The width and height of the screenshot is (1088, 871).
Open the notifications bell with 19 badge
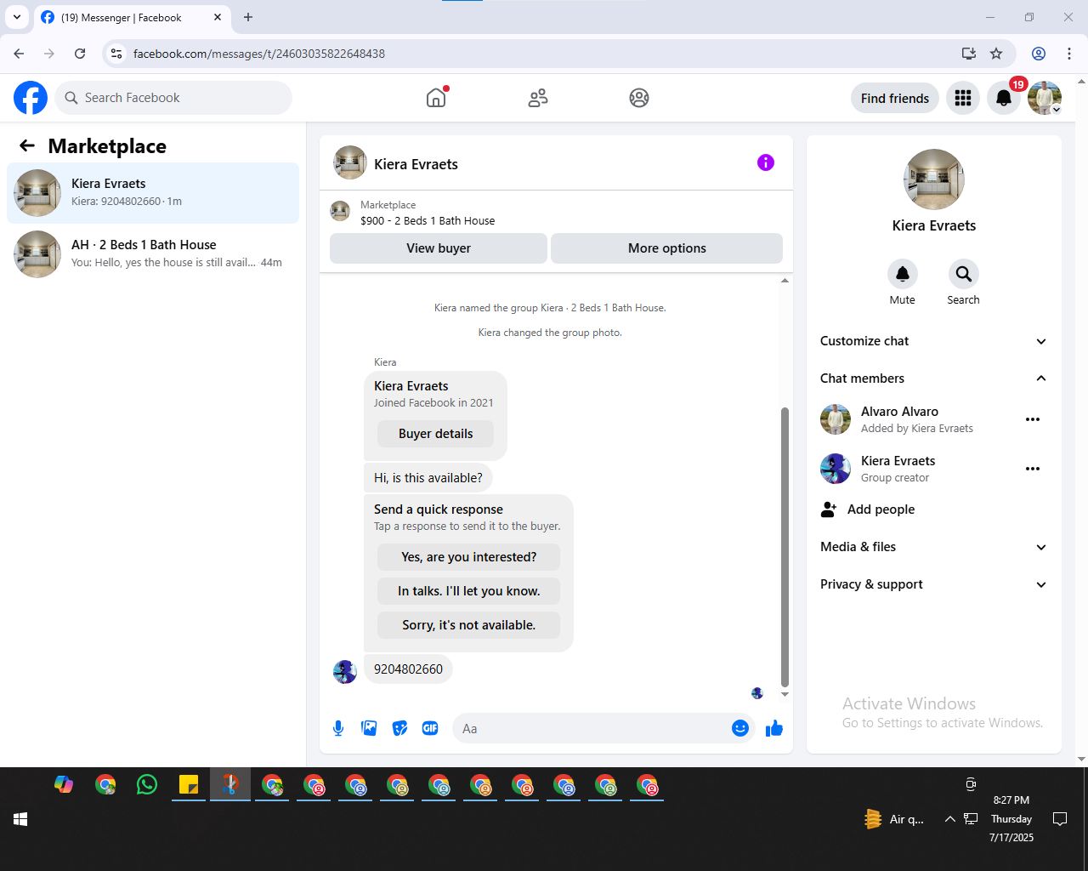(1004, 98)
